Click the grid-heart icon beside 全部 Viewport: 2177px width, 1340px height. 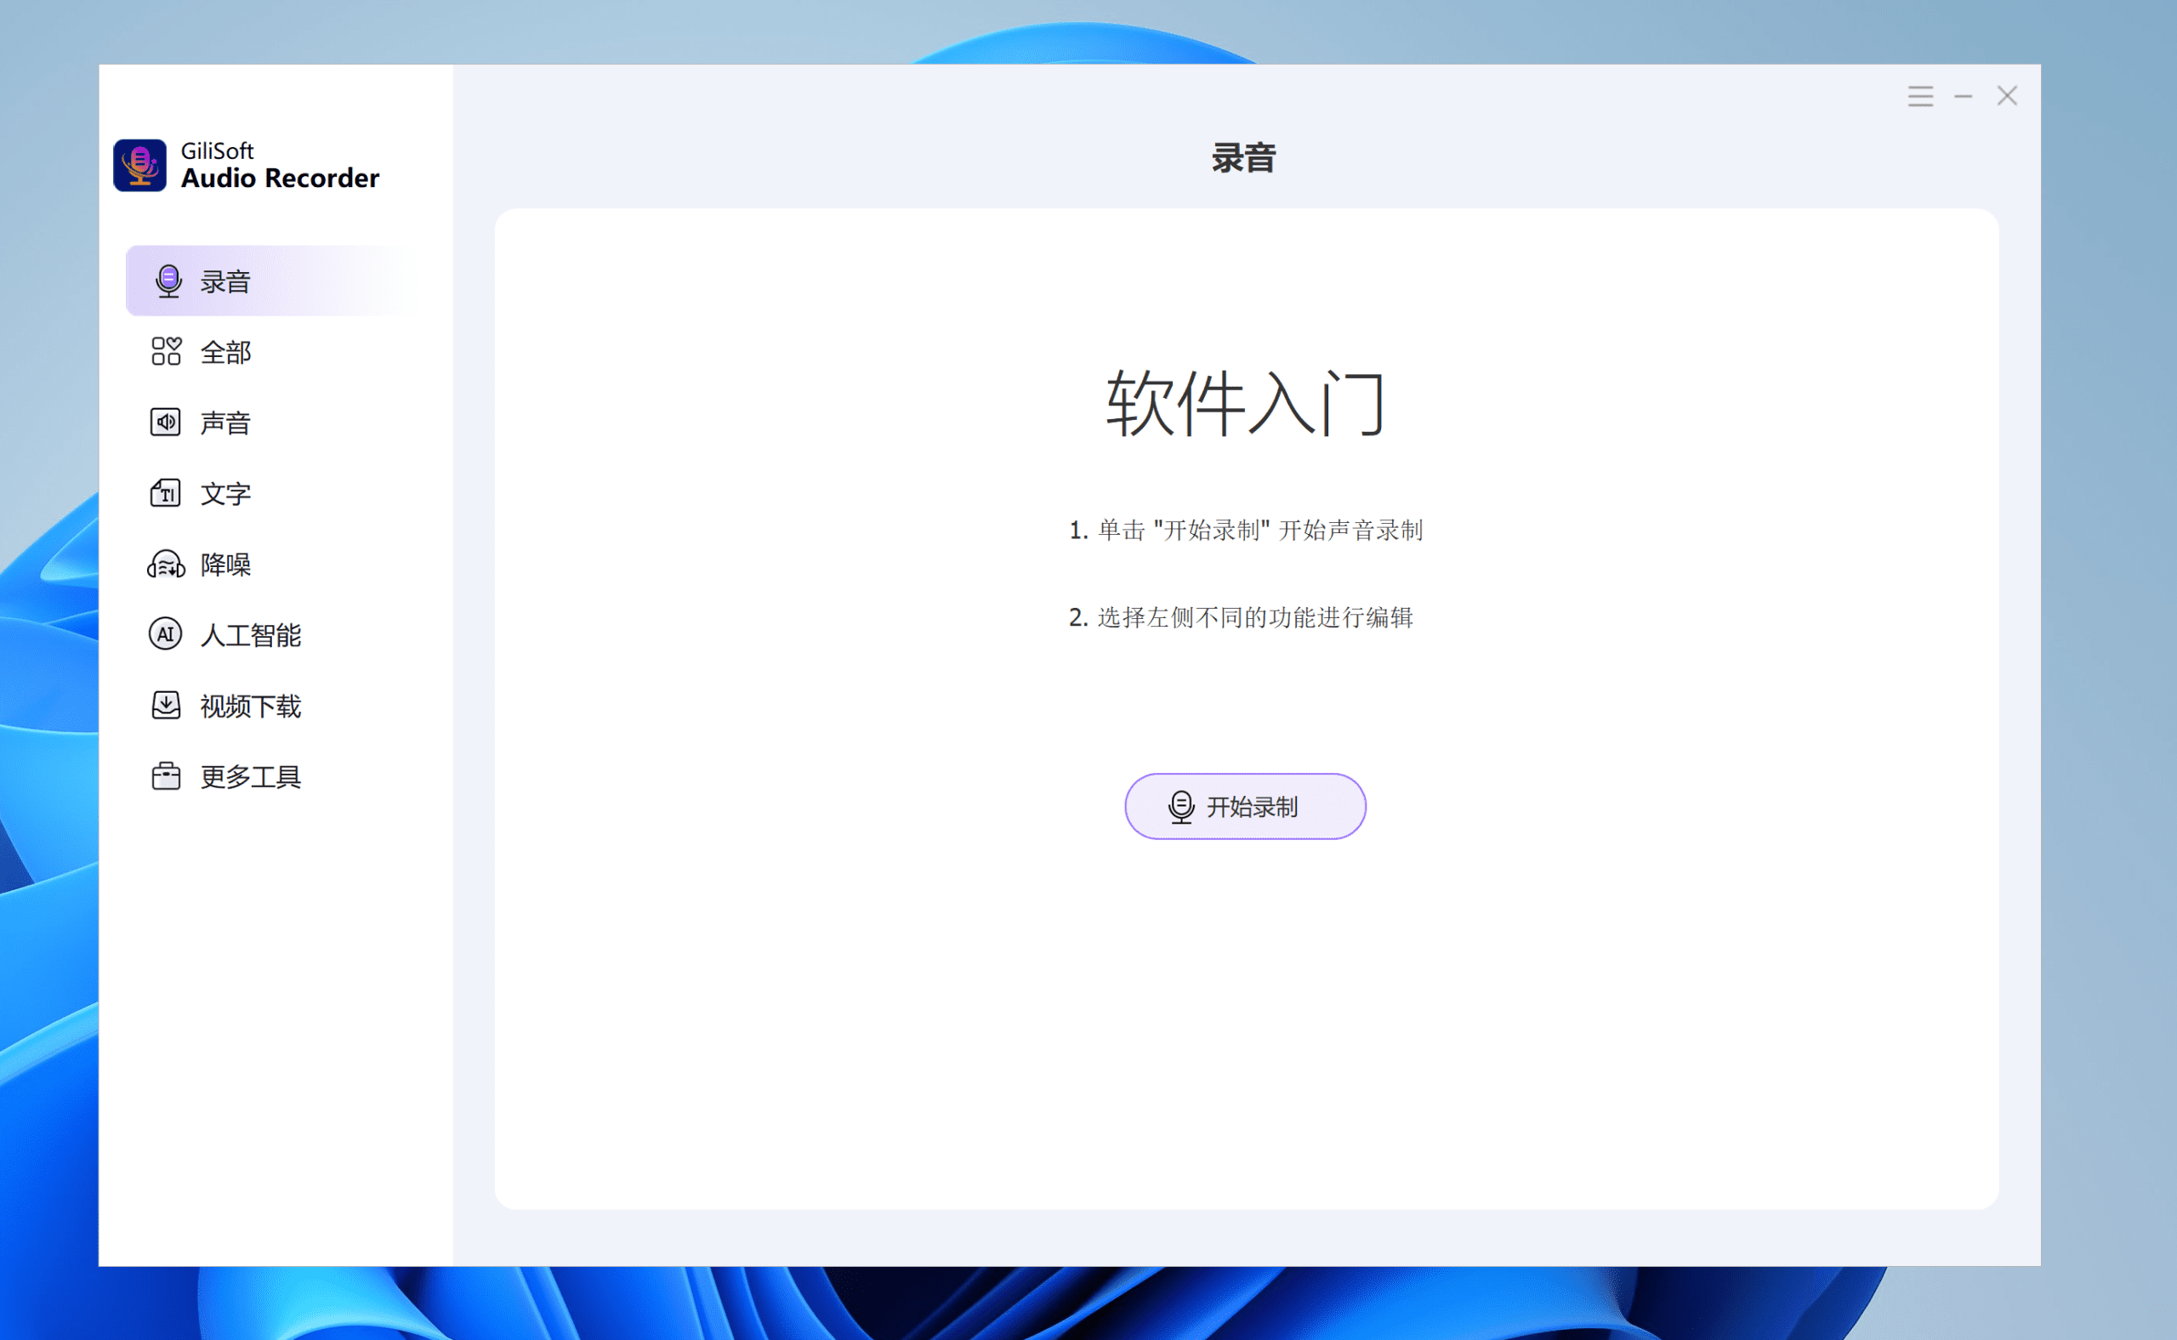coord(166,351)
